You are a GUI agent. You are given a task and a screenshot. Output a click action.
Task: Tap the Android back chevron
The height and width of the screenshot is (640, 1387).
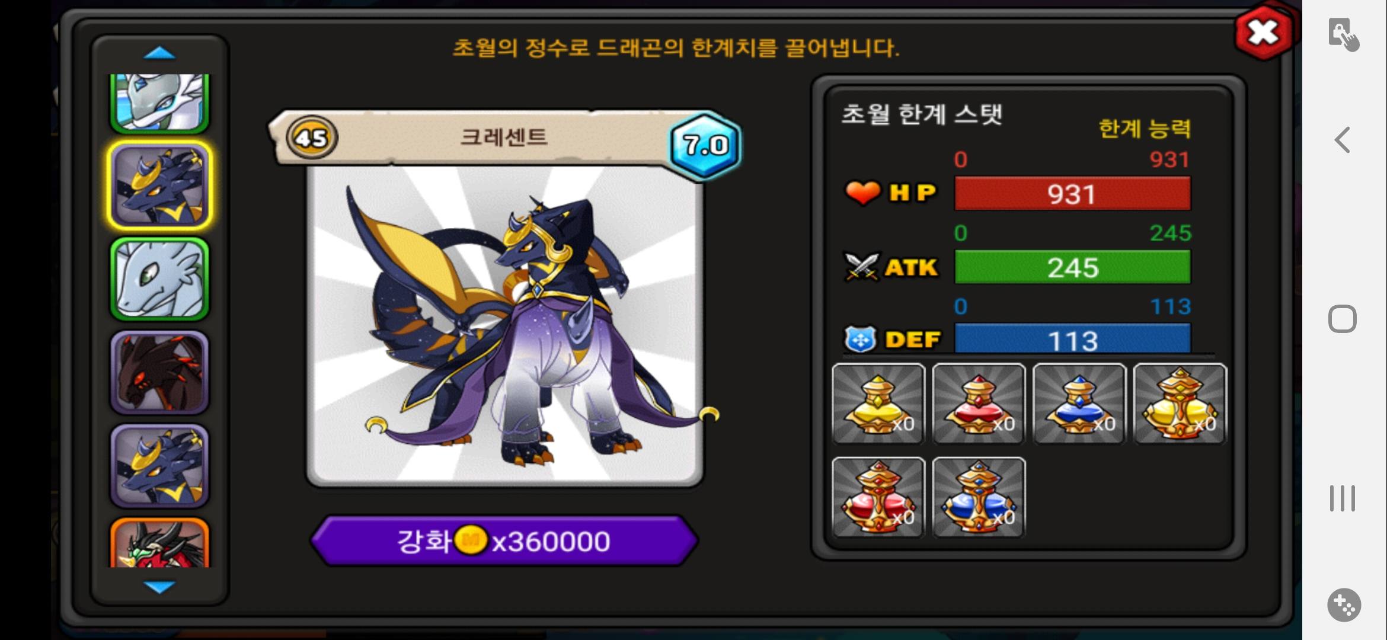pyautogui.click(x=1343, y=140)
